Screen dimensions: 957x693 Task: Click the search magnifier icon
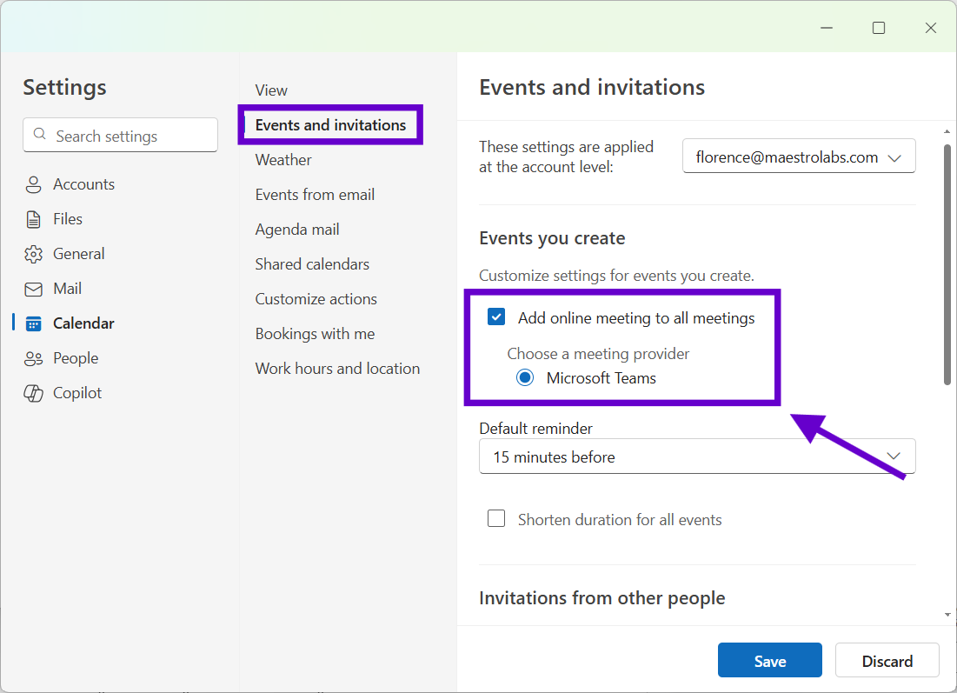point(40,134)
